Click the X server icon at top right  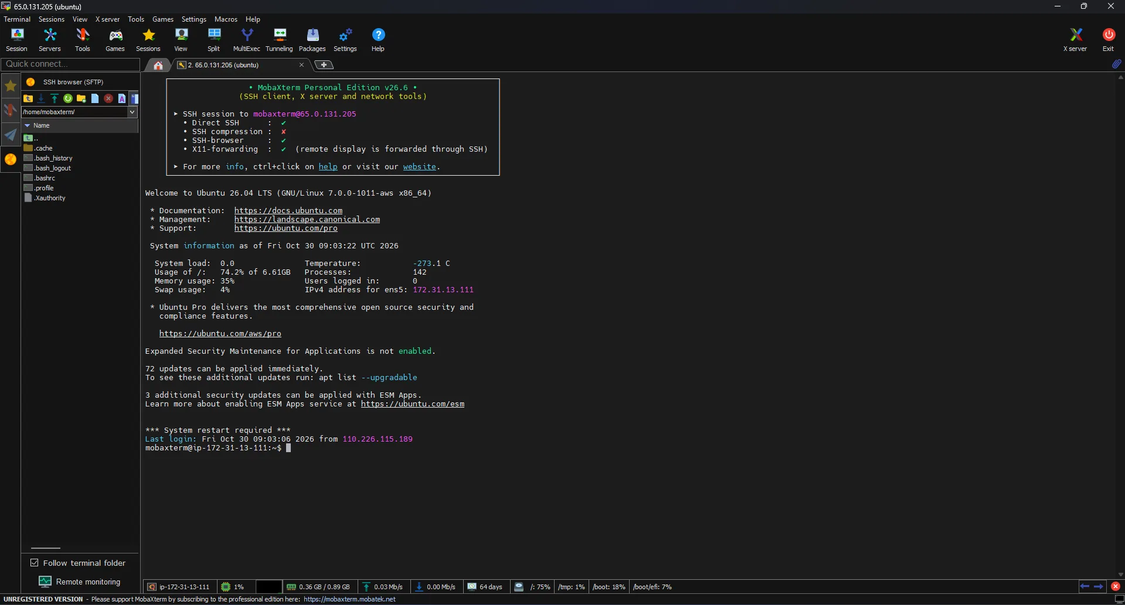tap(1076, 40)
